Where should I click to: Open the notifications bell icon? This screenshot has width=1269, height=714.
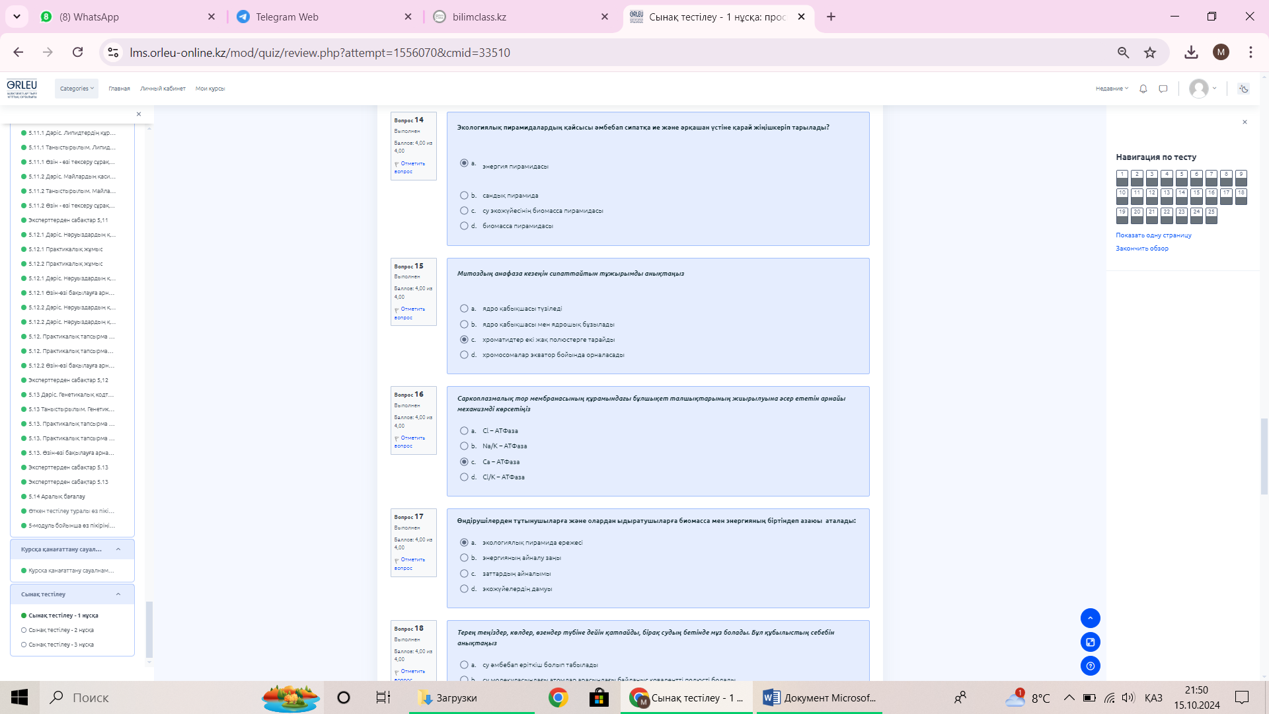pyautogui.click(x=1143, y=89)
